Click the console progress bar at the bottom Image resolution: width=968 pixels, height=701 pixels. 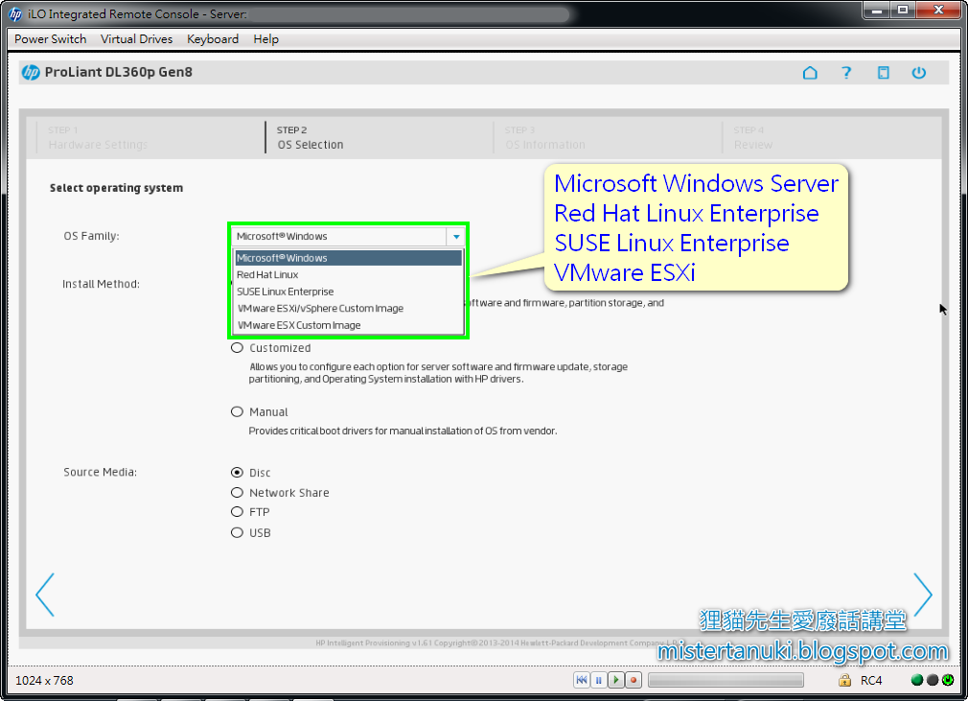pyautogui.click(x=726, y=680)
